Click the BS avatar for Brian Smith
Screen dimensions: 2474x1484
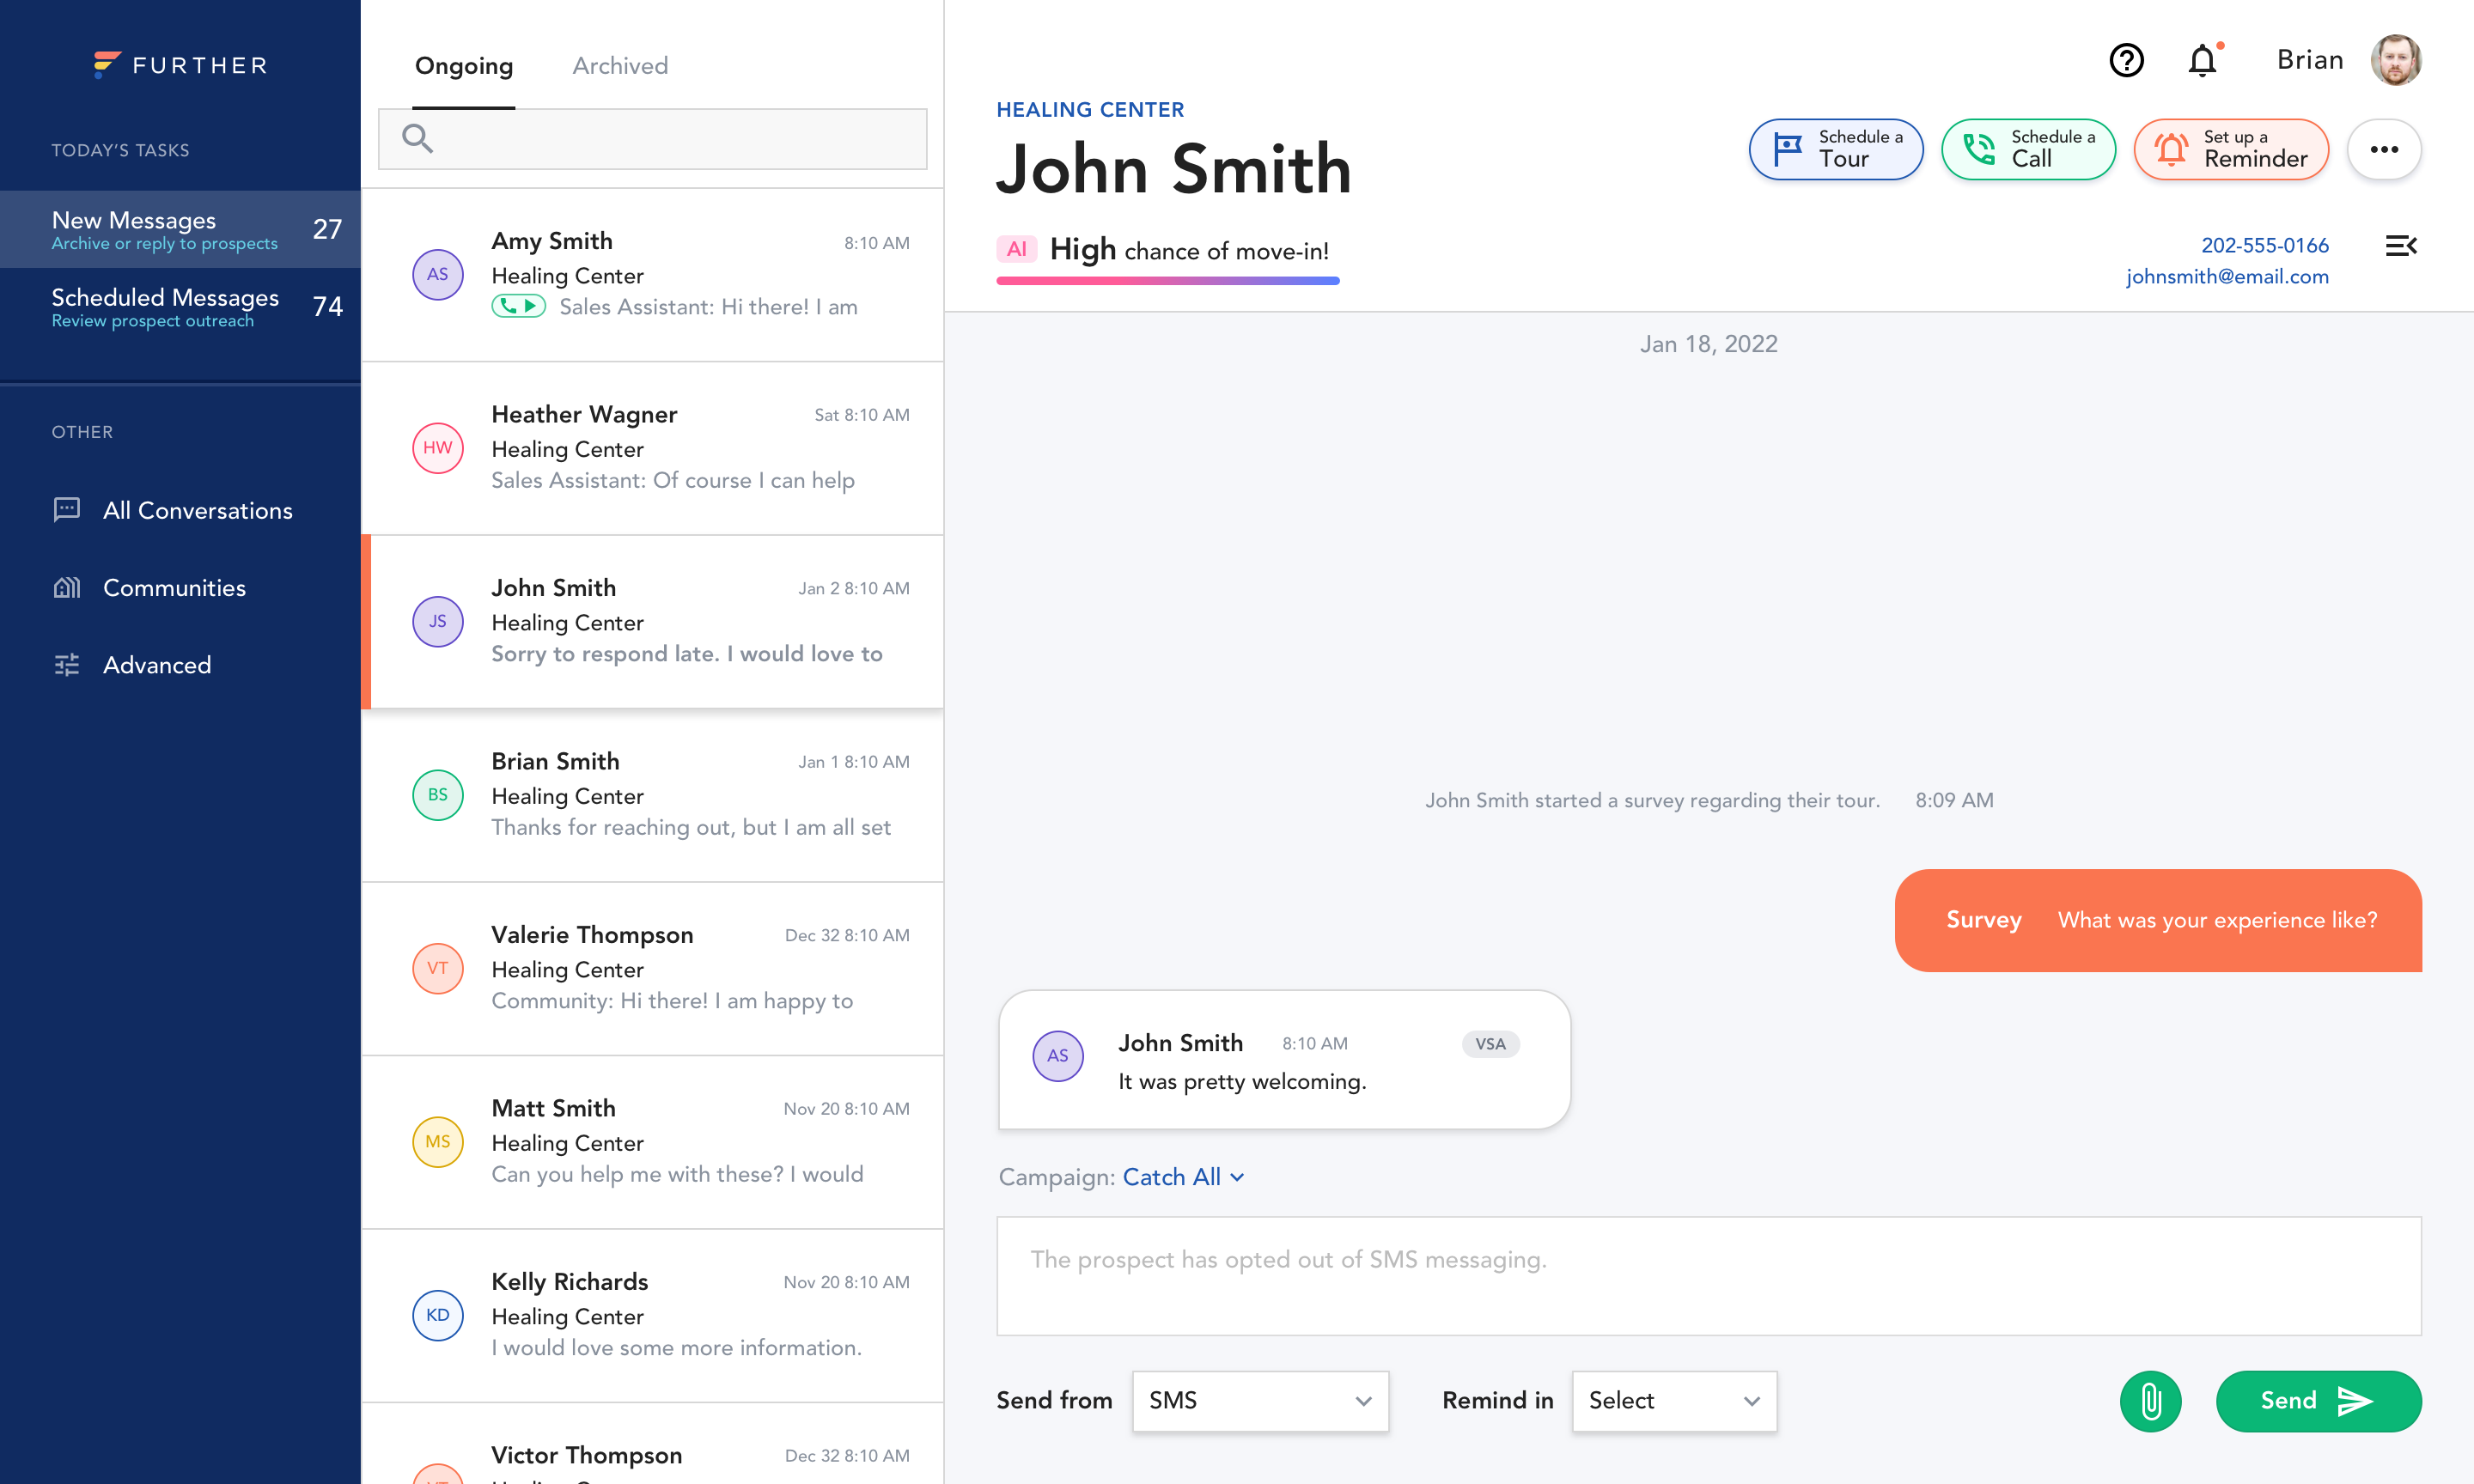coord(438,795)
